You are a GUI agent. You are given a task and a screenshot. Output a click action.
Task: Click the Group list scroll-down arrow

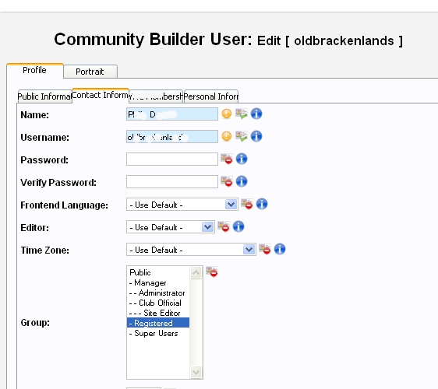point(196,372)
